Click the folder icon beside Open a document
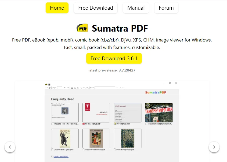This screenshot has width=227, height=162. (x=52, y=156)
